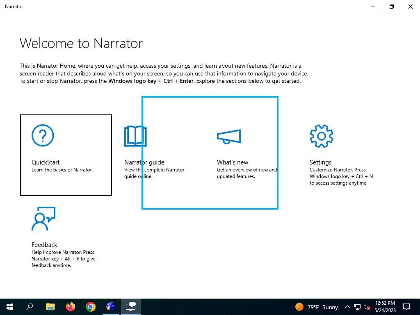
Task: Click the Narrator guide title
Action: click(x=144, y=162)
